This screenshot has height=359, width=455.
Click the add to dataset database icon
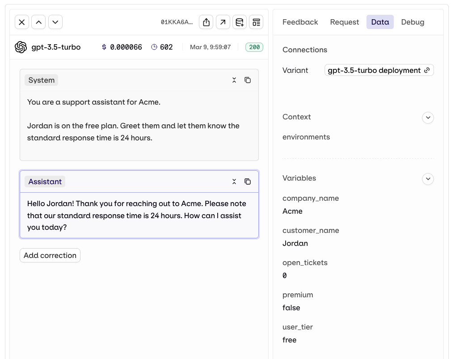(x=240, y=22)
